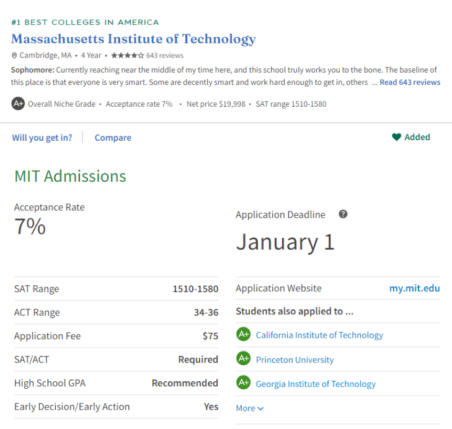Click the Application Deadline label
Viewport: 452px width, 429px height.
click(280, 214)
